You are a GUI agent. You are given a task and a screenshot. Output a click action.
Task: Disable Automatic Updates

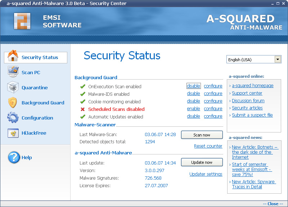(193, 116)
